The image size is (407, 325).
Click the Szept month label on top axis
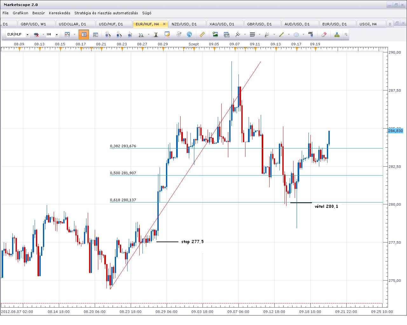point(194,44)
